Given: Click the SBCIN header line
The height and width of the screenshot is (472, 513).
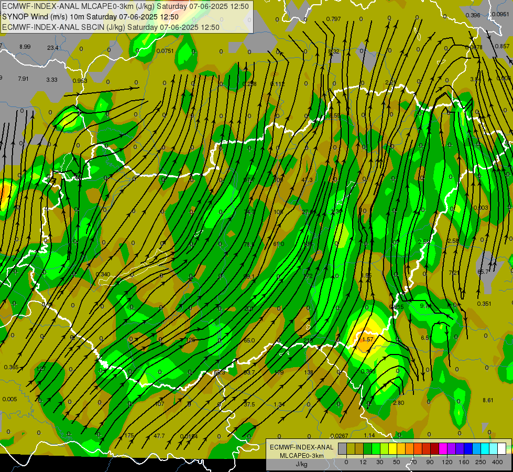Looking at the screenshot, I should 111,27.
